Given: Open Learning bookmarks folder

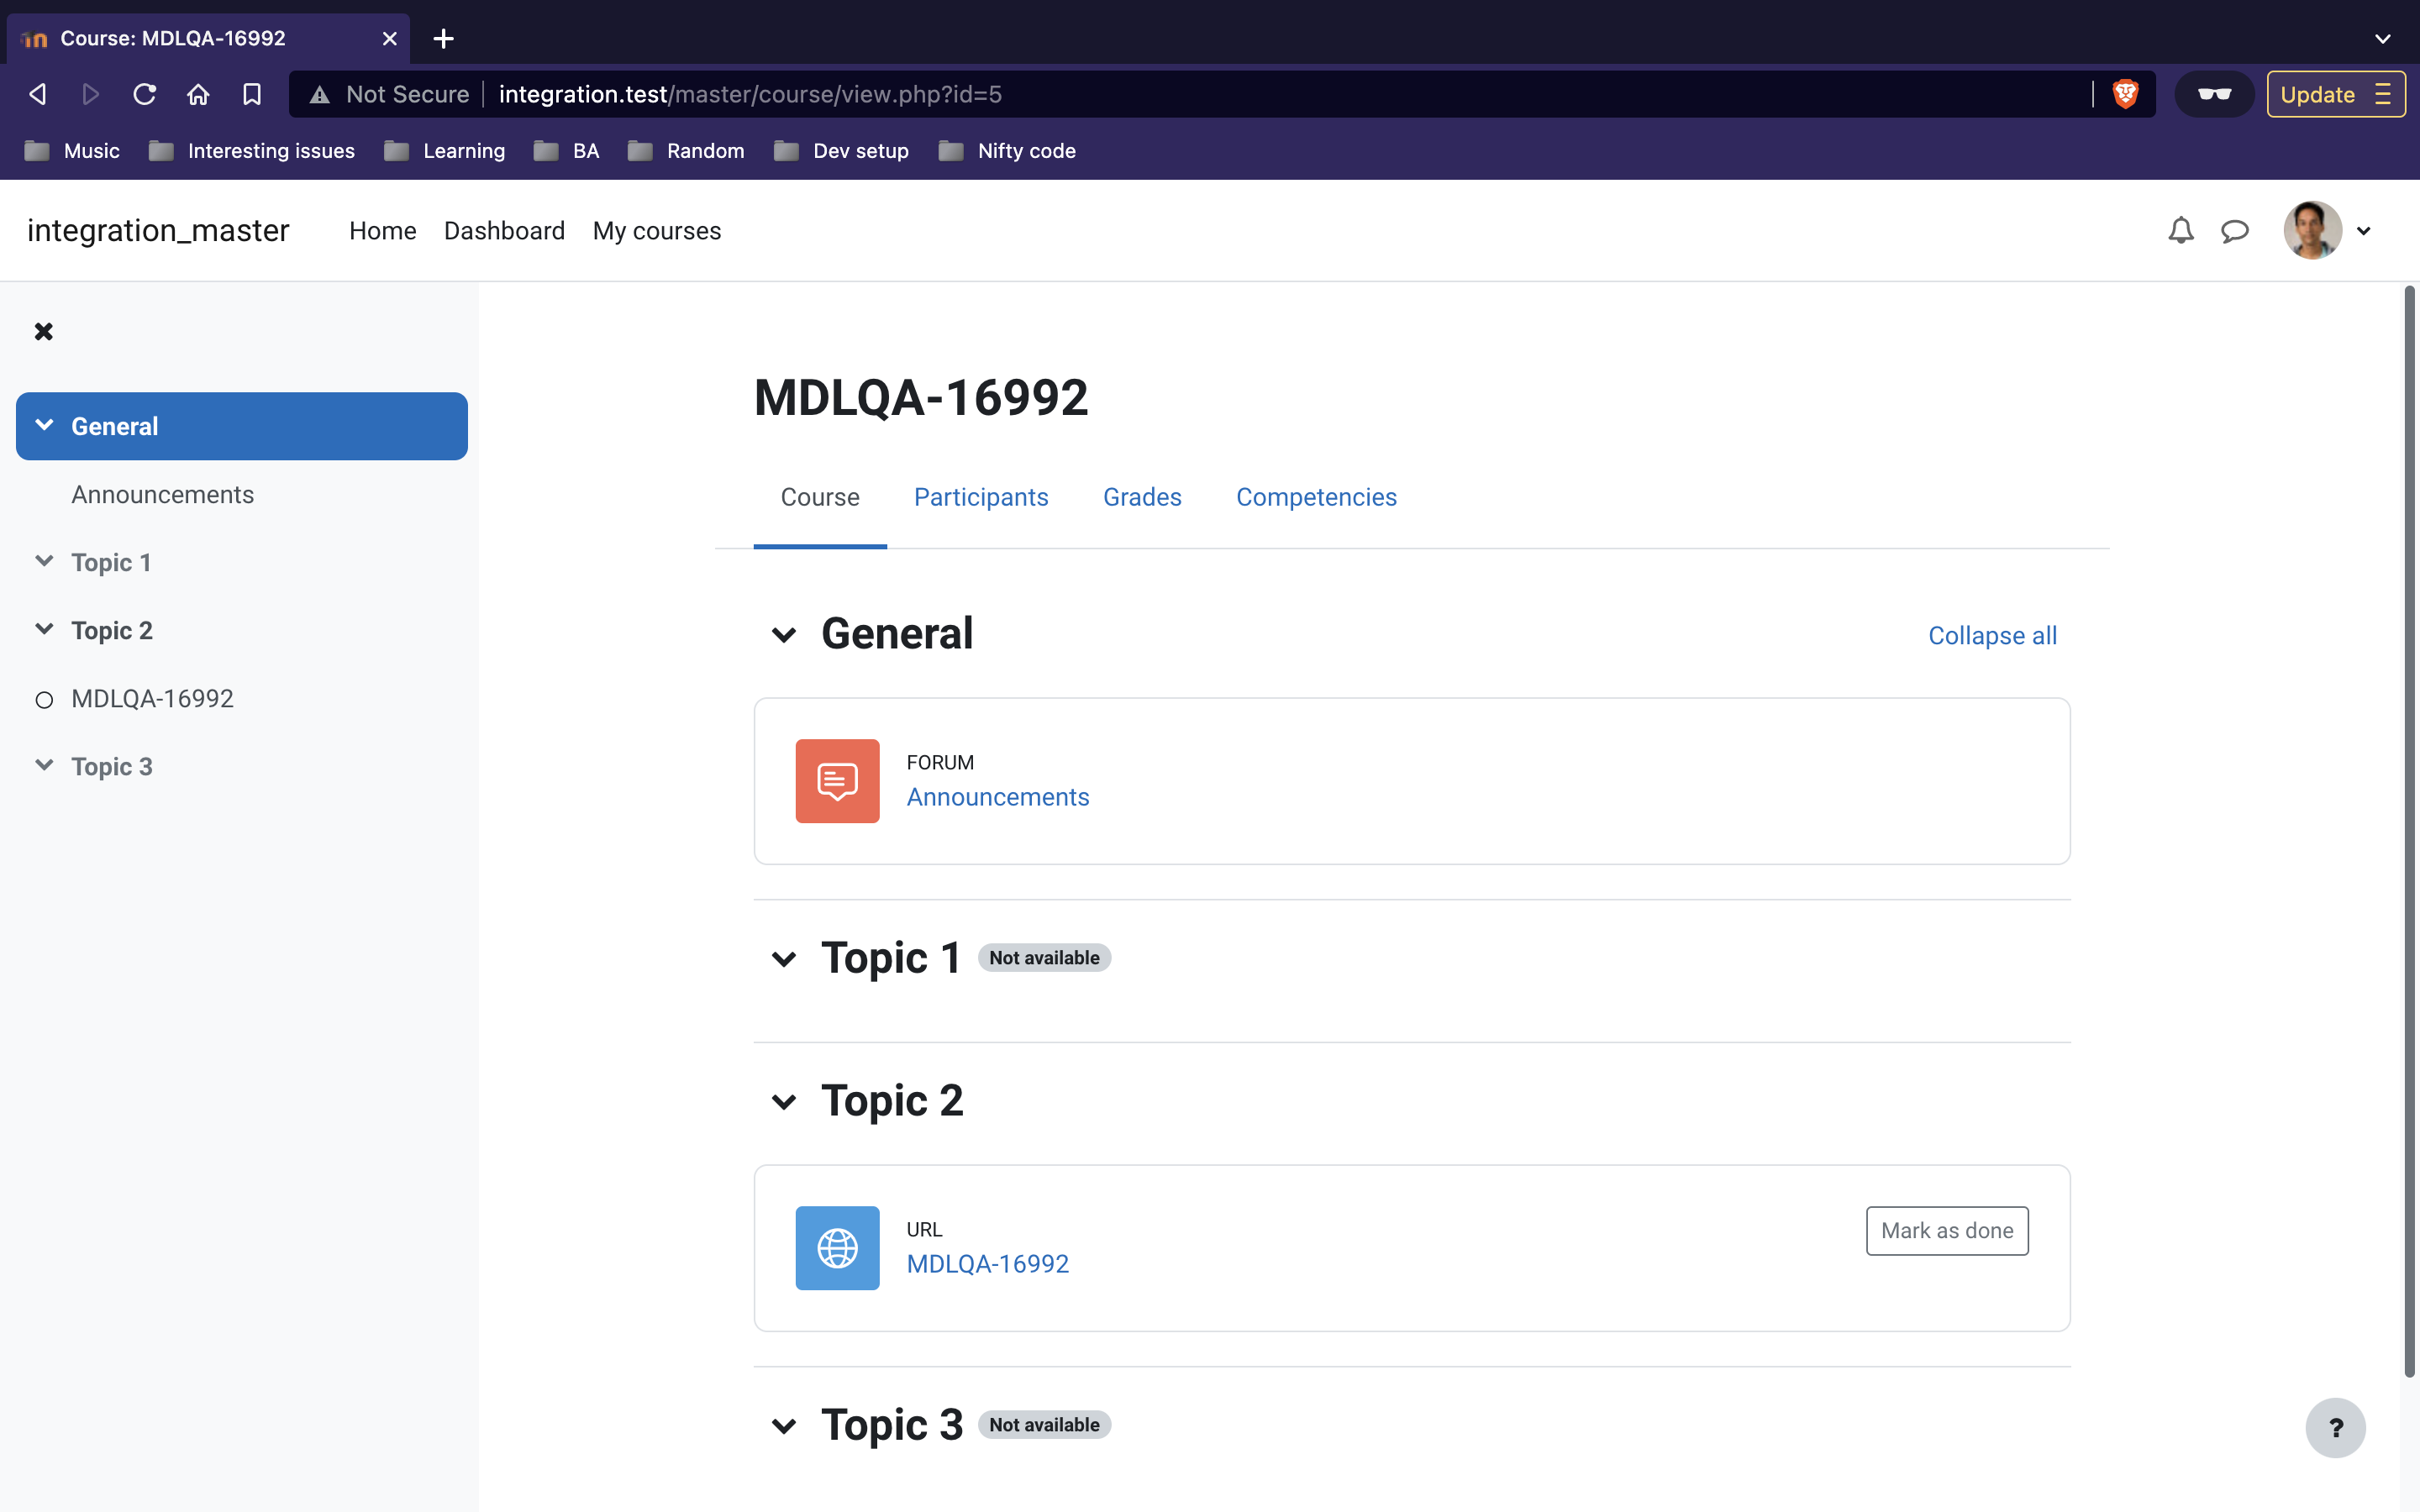Looking at the screenshot, I should click(x=445, y=150).
